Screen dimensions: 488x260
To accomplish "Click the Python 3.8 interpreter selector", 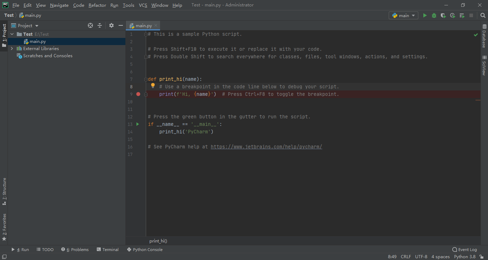I will [464, 257].
